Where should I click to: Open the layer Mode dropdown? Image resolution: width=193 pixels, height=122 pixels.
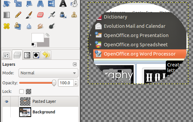48,73
